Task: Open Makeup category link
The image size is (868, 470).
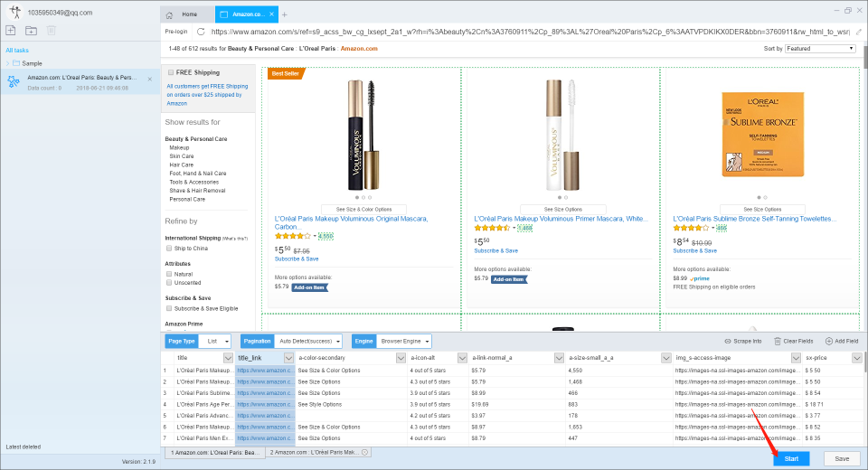Action: pos(179,148)
